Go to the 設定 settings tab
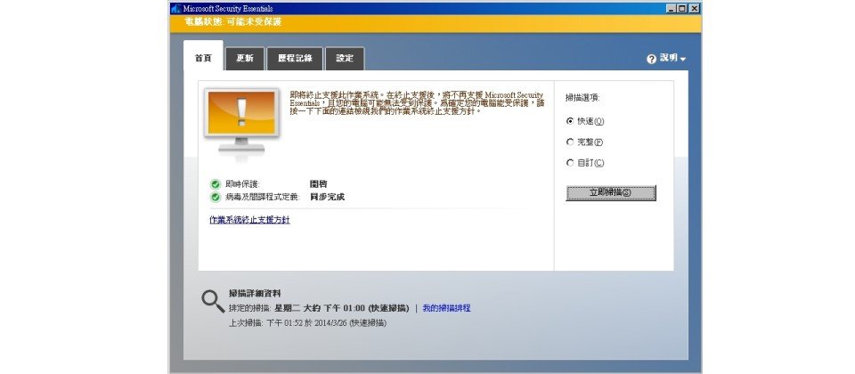The width and height of the screenshot is (855, 374). 345,59
